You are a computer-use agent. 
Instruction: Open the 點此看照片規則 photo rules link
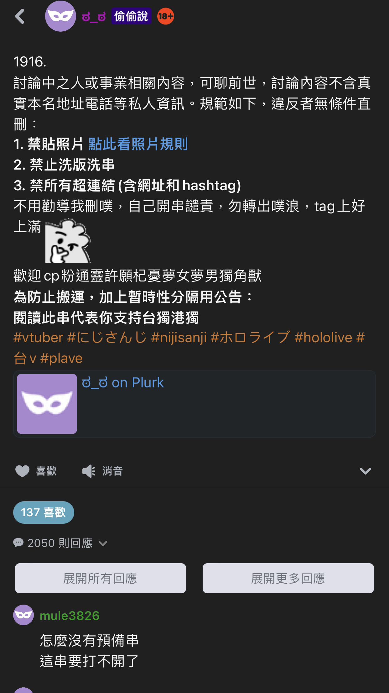pyautogui.click(x=138, y=144)
